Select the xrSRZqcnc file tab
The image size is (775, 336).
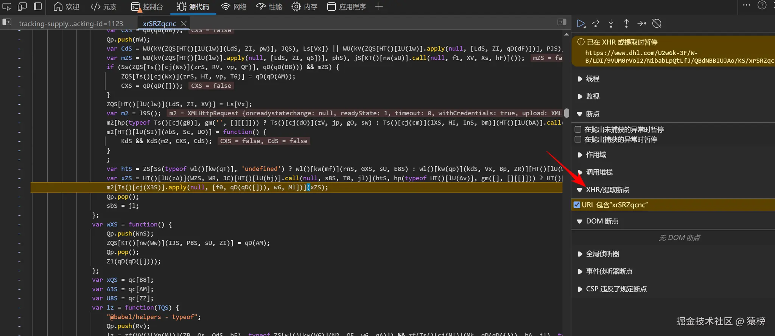[x=159, y=23]
